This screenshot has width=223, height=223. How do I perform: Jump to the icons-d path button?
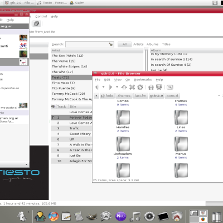pos(172,96)
